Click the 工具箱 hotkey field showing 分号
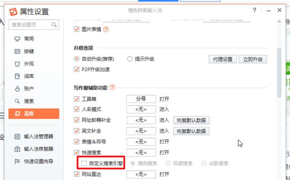Screen dimensions: 290x180 click(x=141, y=99)
